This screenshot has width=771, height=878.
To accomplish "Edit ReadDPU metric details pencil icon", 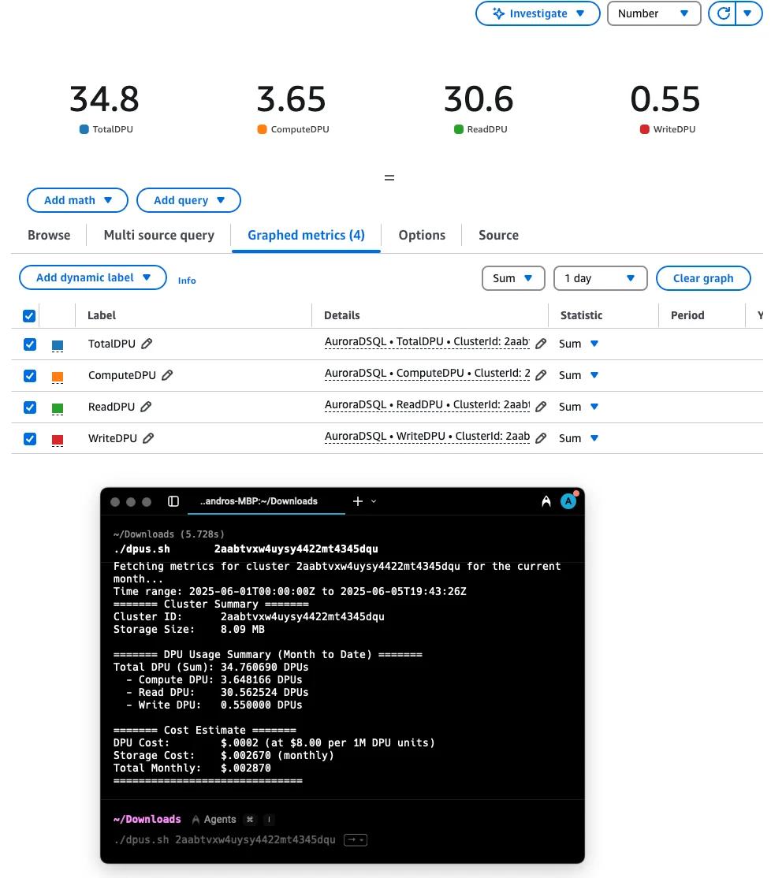I will pos(540,407).
